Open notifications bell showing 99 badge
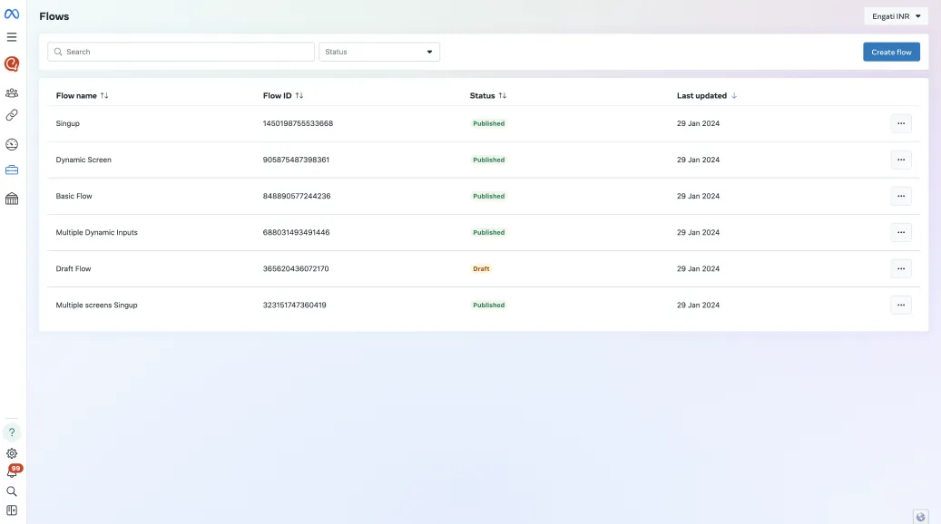941x524 pixels. tap(11, 471)
